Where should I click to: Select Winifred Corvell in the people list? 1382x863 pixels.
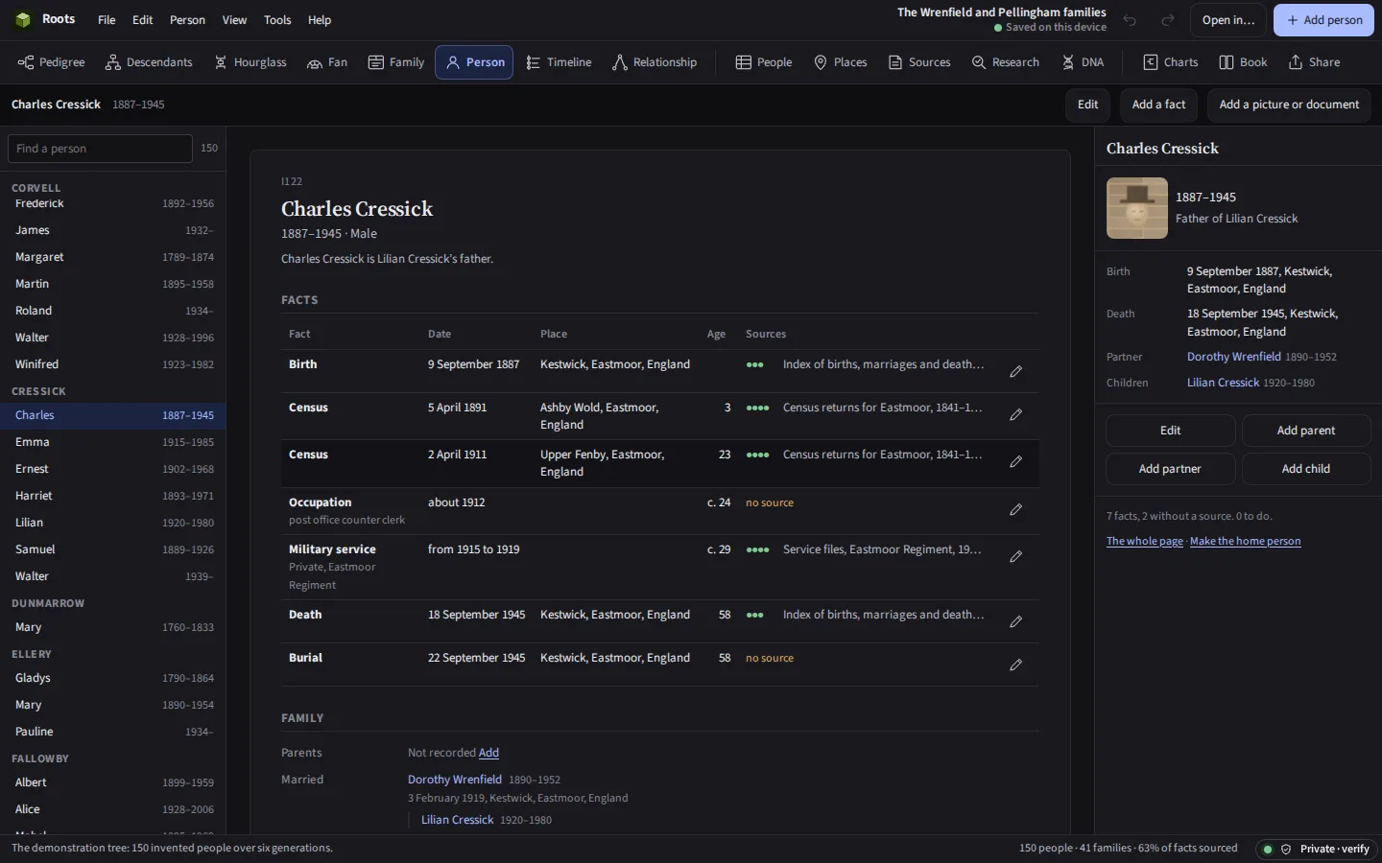click(x=113, y=364)
